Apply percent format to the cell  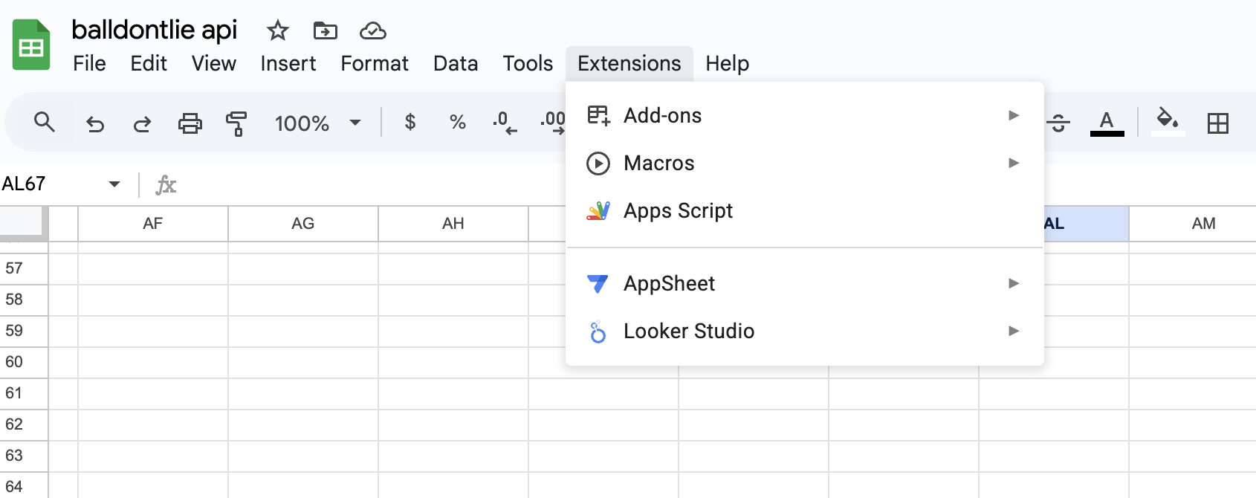pyautogui.click(x=457, y=123)
